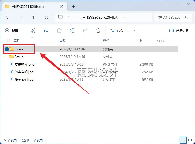Viewport: 195px width, 144px height.
Task: Click the Paste clipboard icon
Action: pos(59,31)
